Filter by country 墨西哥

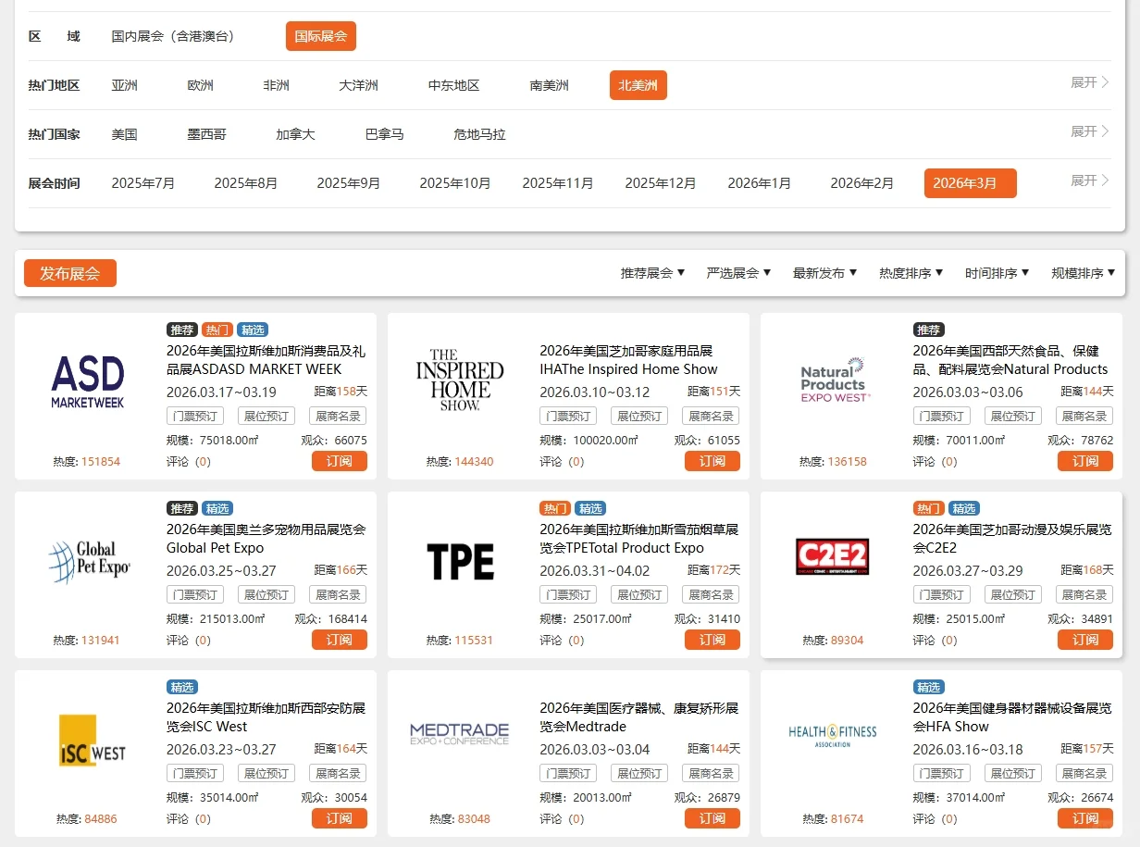207,134
